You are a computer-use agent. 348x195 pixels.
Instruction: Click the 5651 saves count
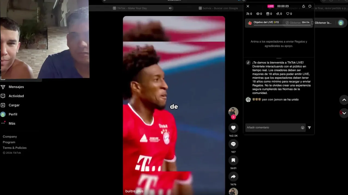tap(233, 168)
